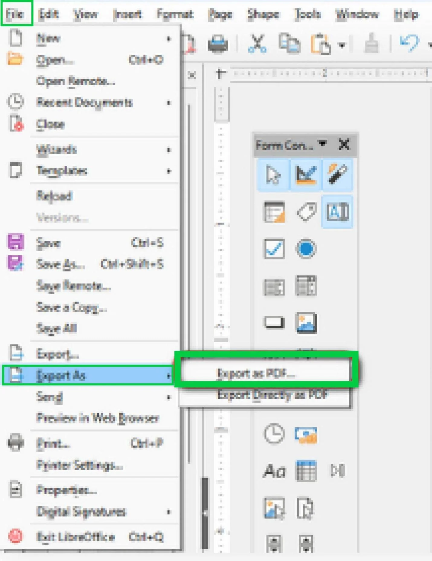Expand Recent Documents submenu
432x561 pixels.
point(91,103)
